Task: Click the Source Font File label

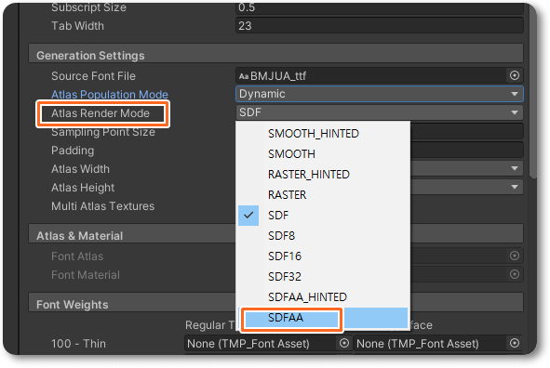Action: point(93,76)
